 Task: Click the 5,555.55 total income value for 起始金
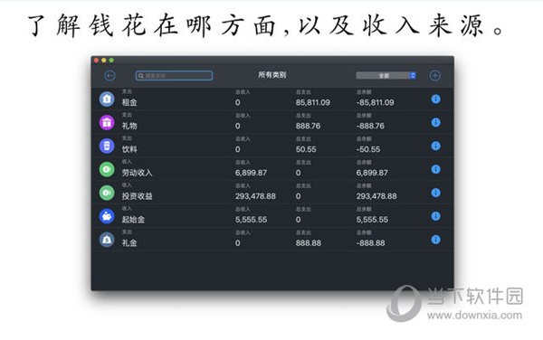click(251, 220)
